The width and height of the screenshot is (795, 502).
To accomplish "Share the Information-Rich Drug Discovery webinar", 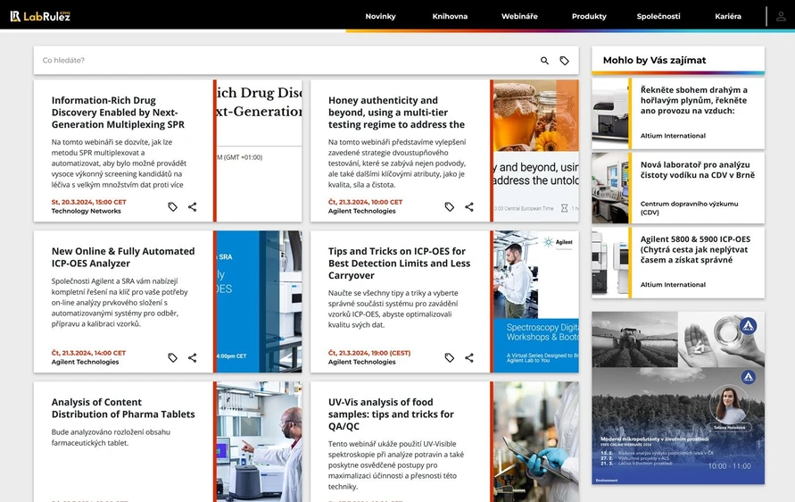I will pos(192,206).
